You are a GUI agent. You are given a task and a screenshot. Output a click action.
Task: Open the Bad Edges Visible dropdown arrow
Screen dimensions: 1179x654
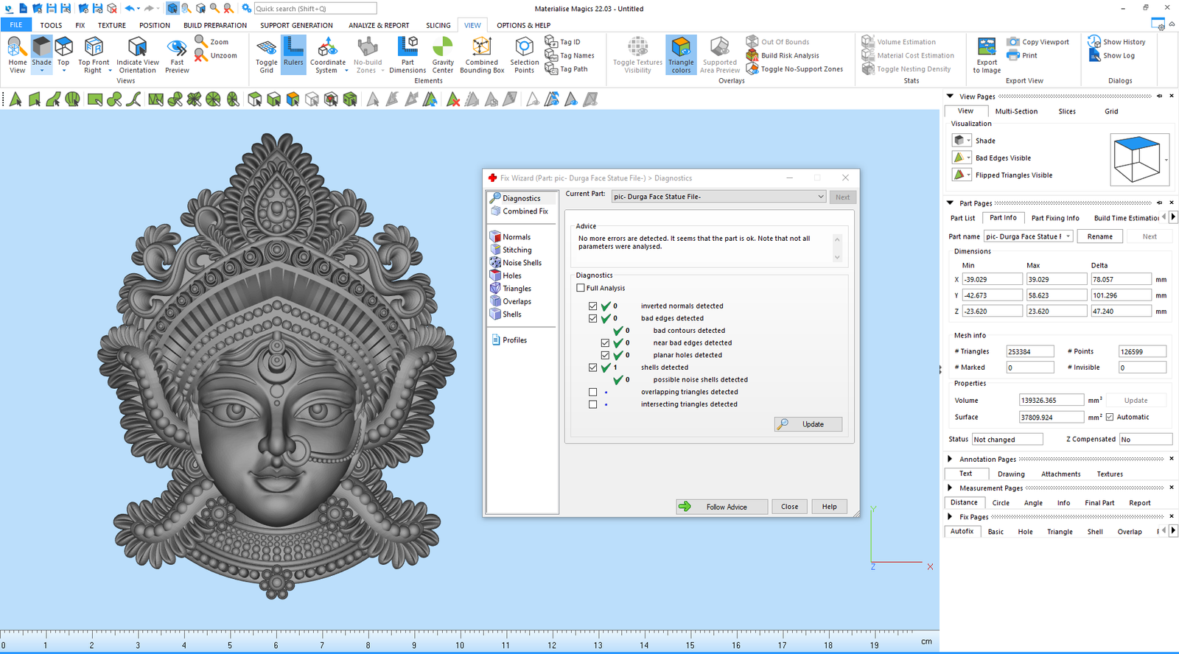968,158
